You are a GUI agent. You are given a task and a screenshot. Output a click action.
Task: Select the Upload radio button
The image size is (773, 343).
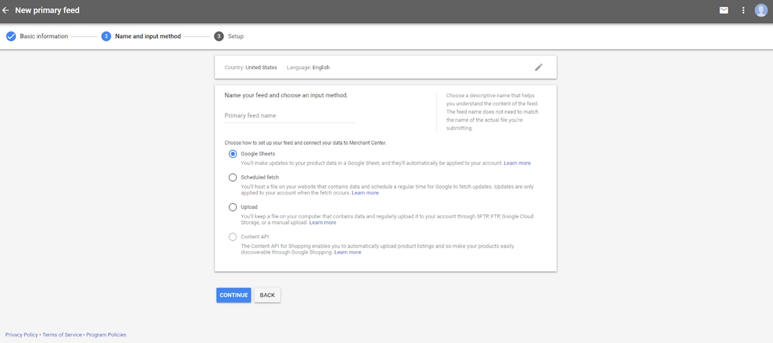[x=233, y=207]
